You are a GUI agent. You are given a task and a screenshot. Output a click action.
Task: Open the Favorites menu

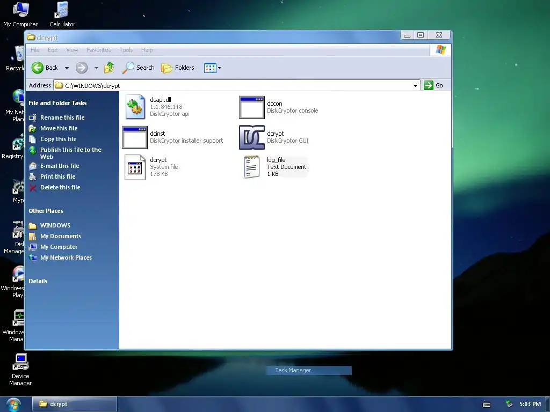coord(99,50)
